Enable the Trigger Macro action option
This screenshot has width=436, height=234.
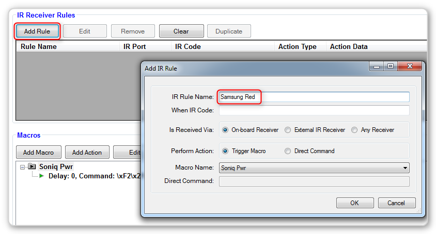[x=225, y=151]
